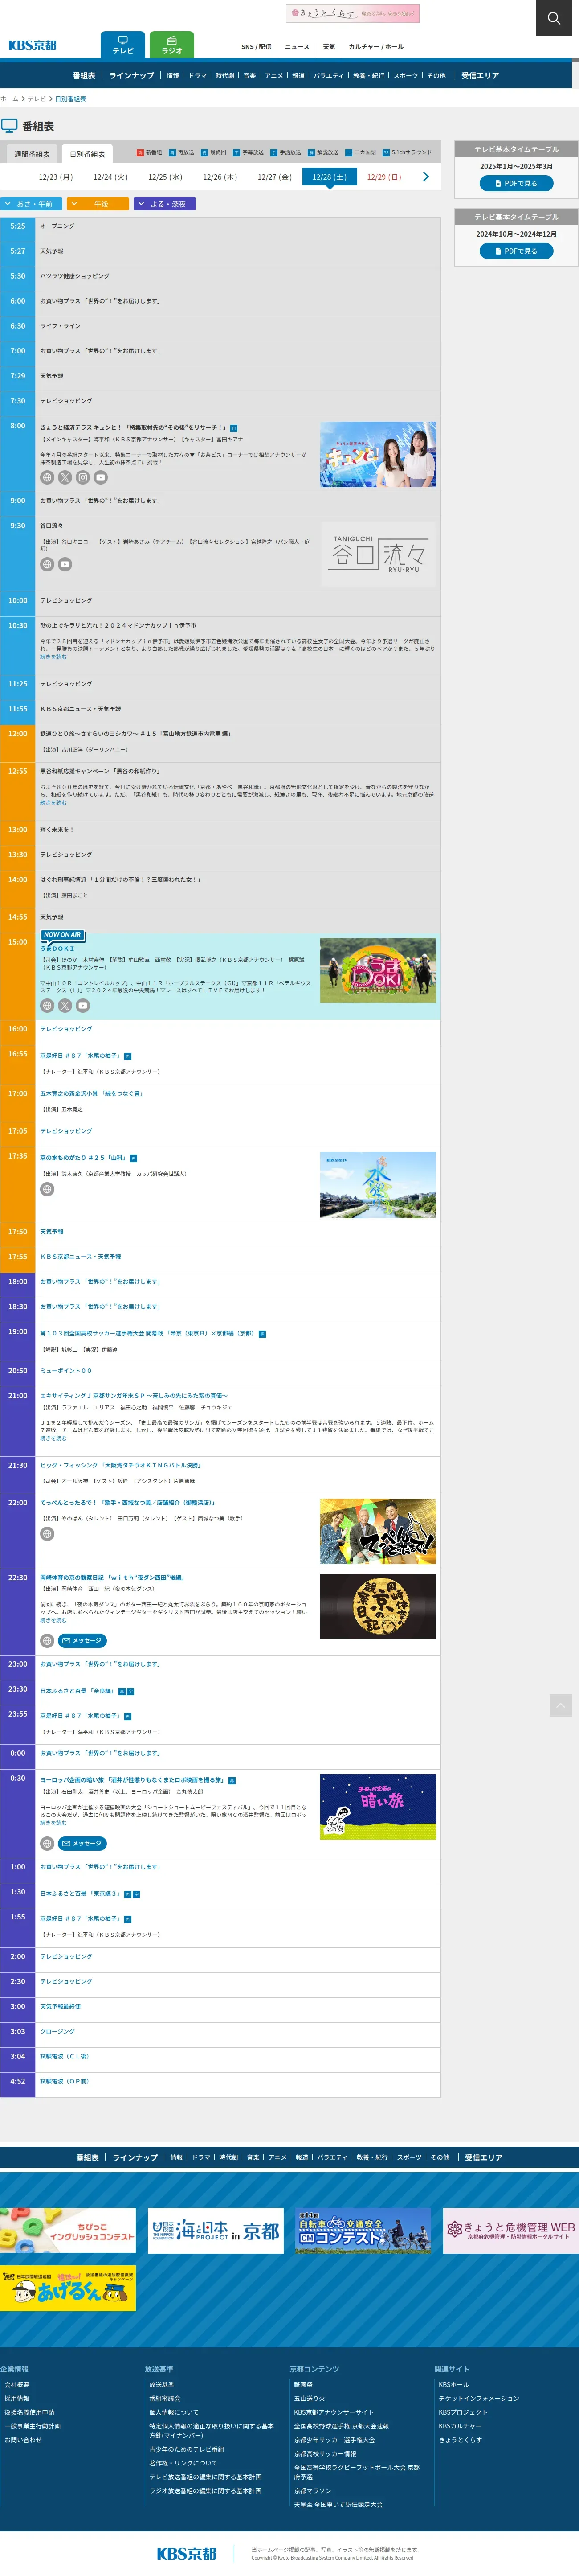
Task: Open the search magnifier icon
Action: tap(553, 18)
